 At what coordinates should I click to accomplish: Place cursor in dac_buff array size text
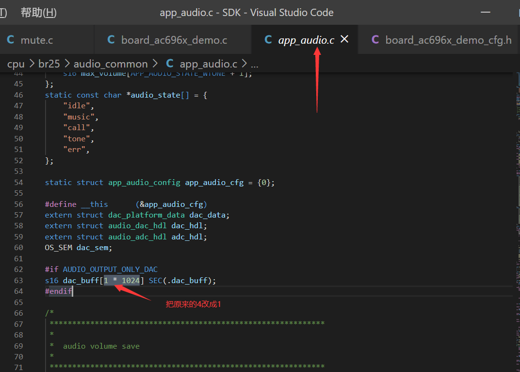click(x=122, y=281)
